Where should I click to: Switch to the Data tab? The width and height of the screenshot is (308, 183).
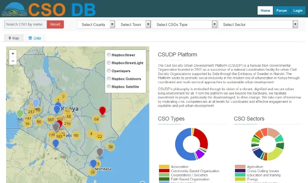35,38
